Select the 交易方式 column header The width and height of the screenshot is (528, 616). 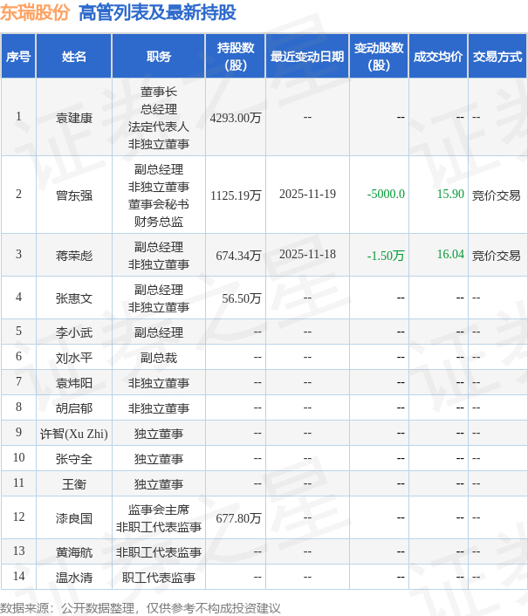[497, 57]
